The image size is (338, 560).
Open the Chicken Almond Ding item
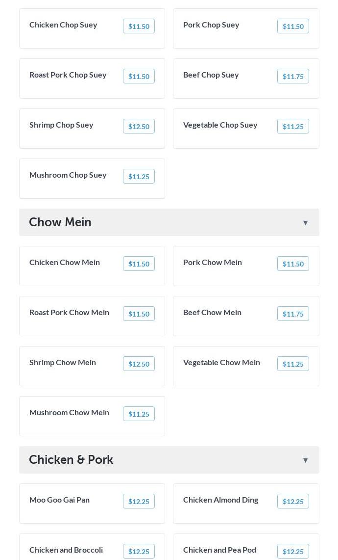click(x=246, y=504)
